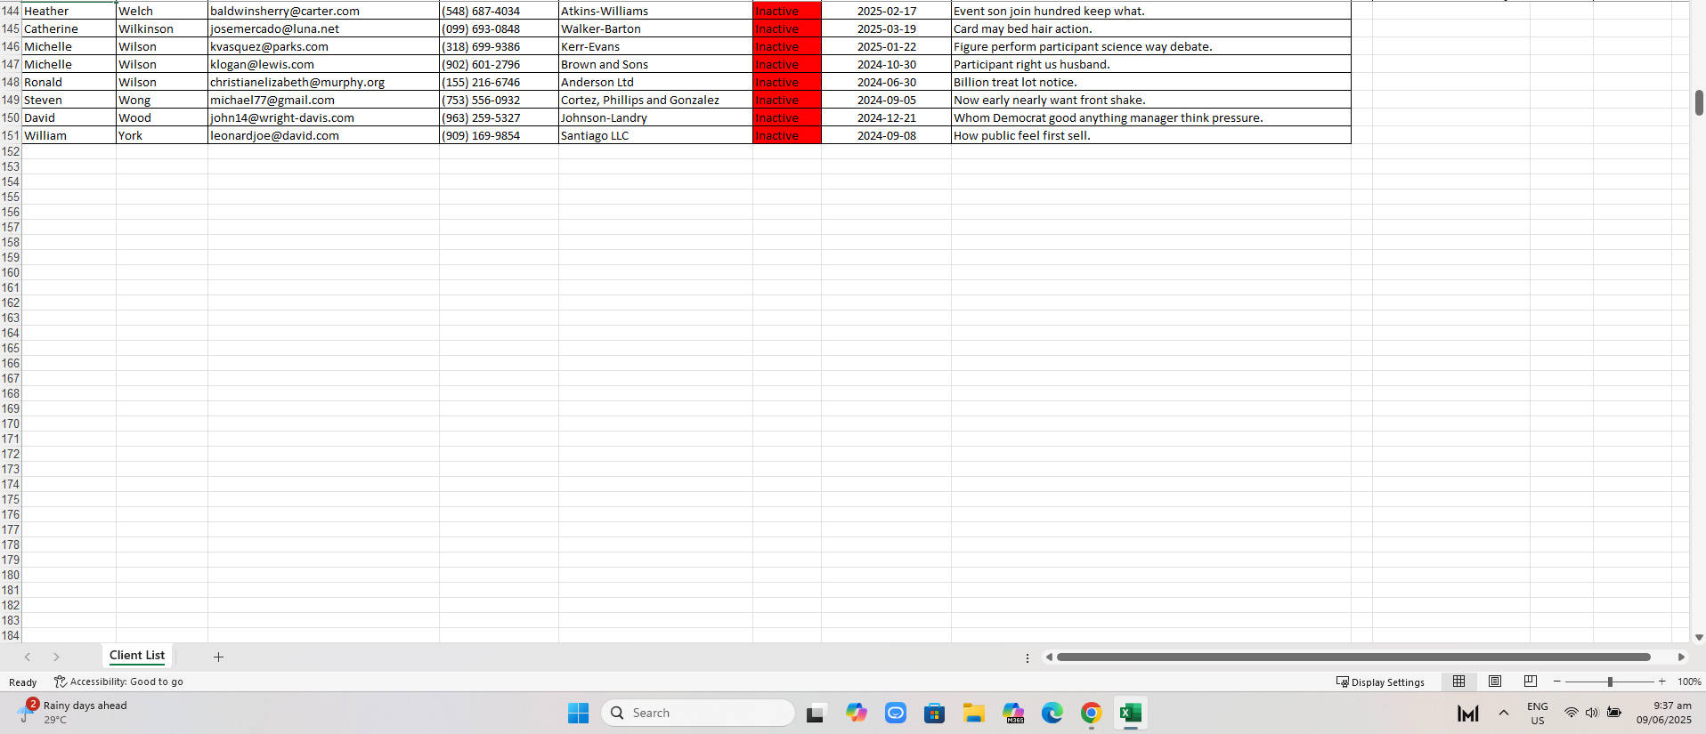
Task: Click the horizontal scrollbar right arrow
Action: 1681,657
